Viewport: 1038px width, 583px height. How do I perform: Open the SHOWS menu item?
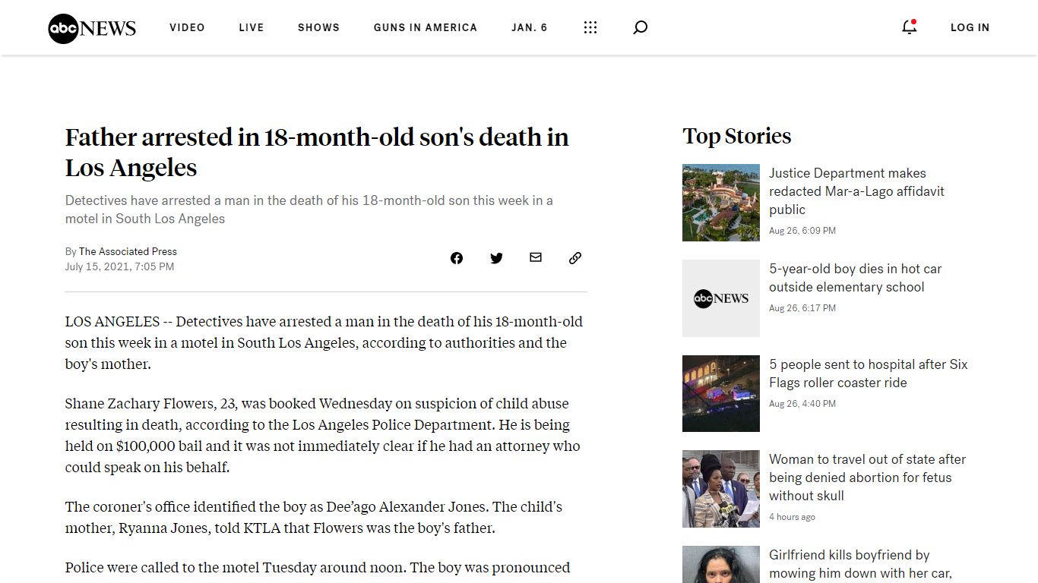(x=318, y=27)
